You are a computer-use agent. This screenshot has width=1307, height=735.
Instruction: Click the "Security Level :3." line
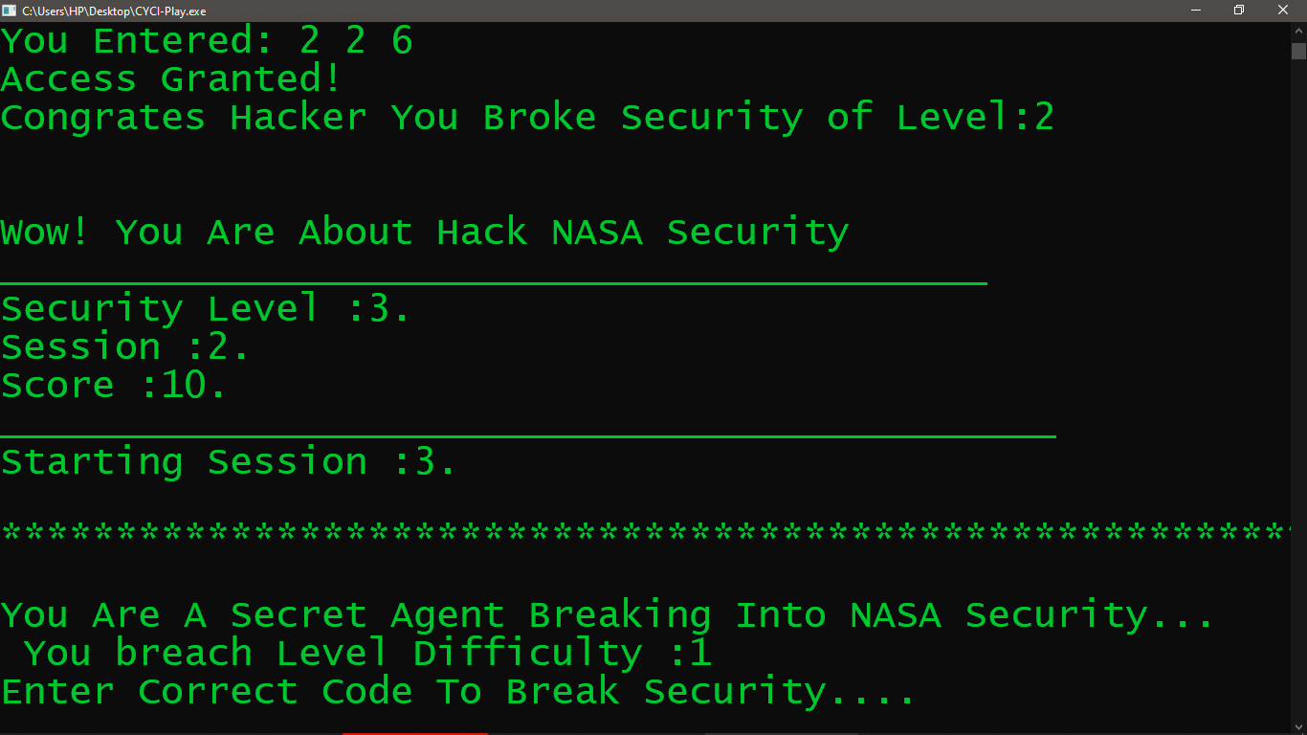pos(206,308)
